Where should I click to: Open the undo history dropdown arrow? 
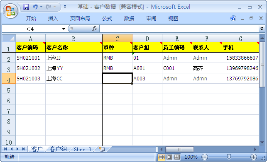pyautogui.click(x=41, y=7)
